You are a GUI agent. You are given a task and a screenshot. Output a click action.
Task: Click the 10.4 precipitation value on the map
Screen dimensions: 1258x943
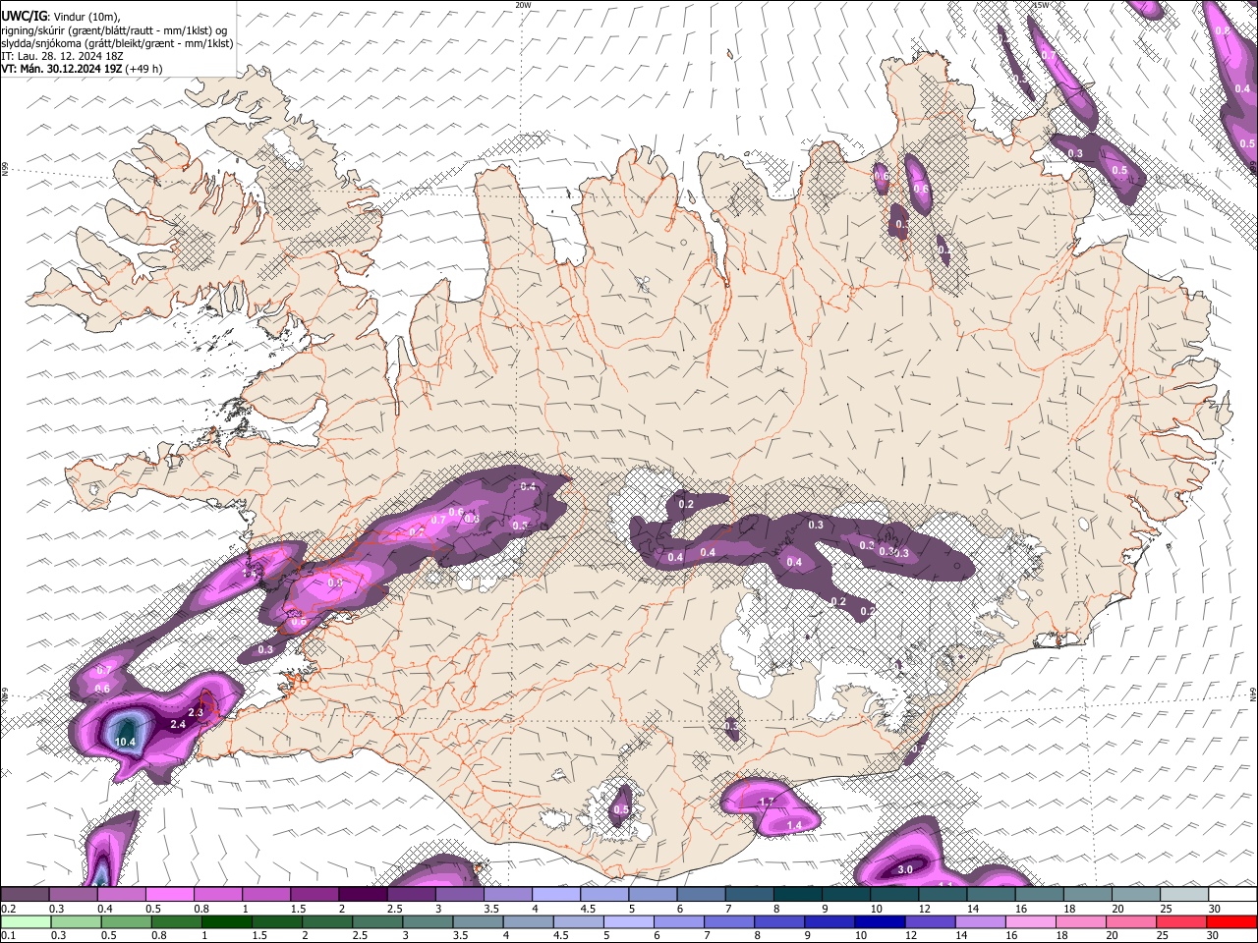click(125, 742)
